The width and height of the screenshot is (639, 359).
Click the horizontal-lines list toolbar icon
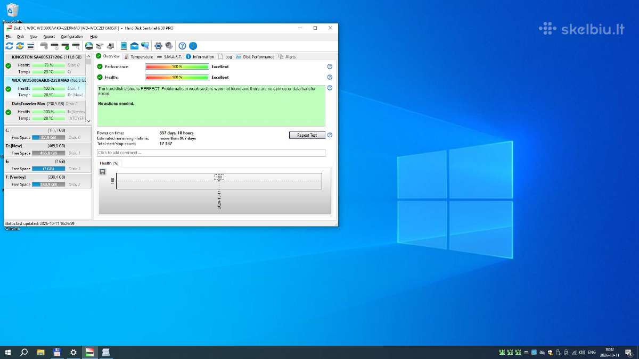pyautogui.click(x=31, y=46)
